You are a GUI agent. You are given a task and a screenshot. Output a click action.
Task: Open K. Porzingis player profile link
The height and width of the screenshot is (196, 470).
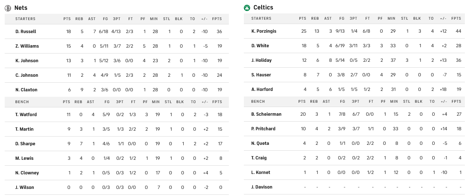tap(264, 31)
